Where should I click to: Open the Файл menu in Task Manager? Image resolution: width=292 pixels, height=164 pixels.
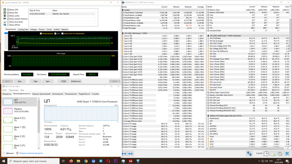pos(4,90)
